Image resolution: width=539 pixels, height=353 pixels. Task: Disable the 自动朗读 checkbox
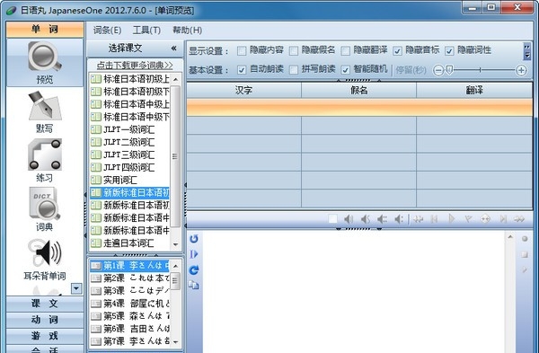coord(242,70)
